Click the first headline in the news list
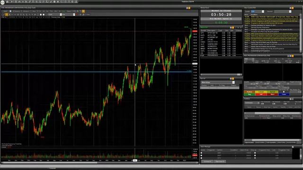Screen dimensions: 303x170 point(271,17)
